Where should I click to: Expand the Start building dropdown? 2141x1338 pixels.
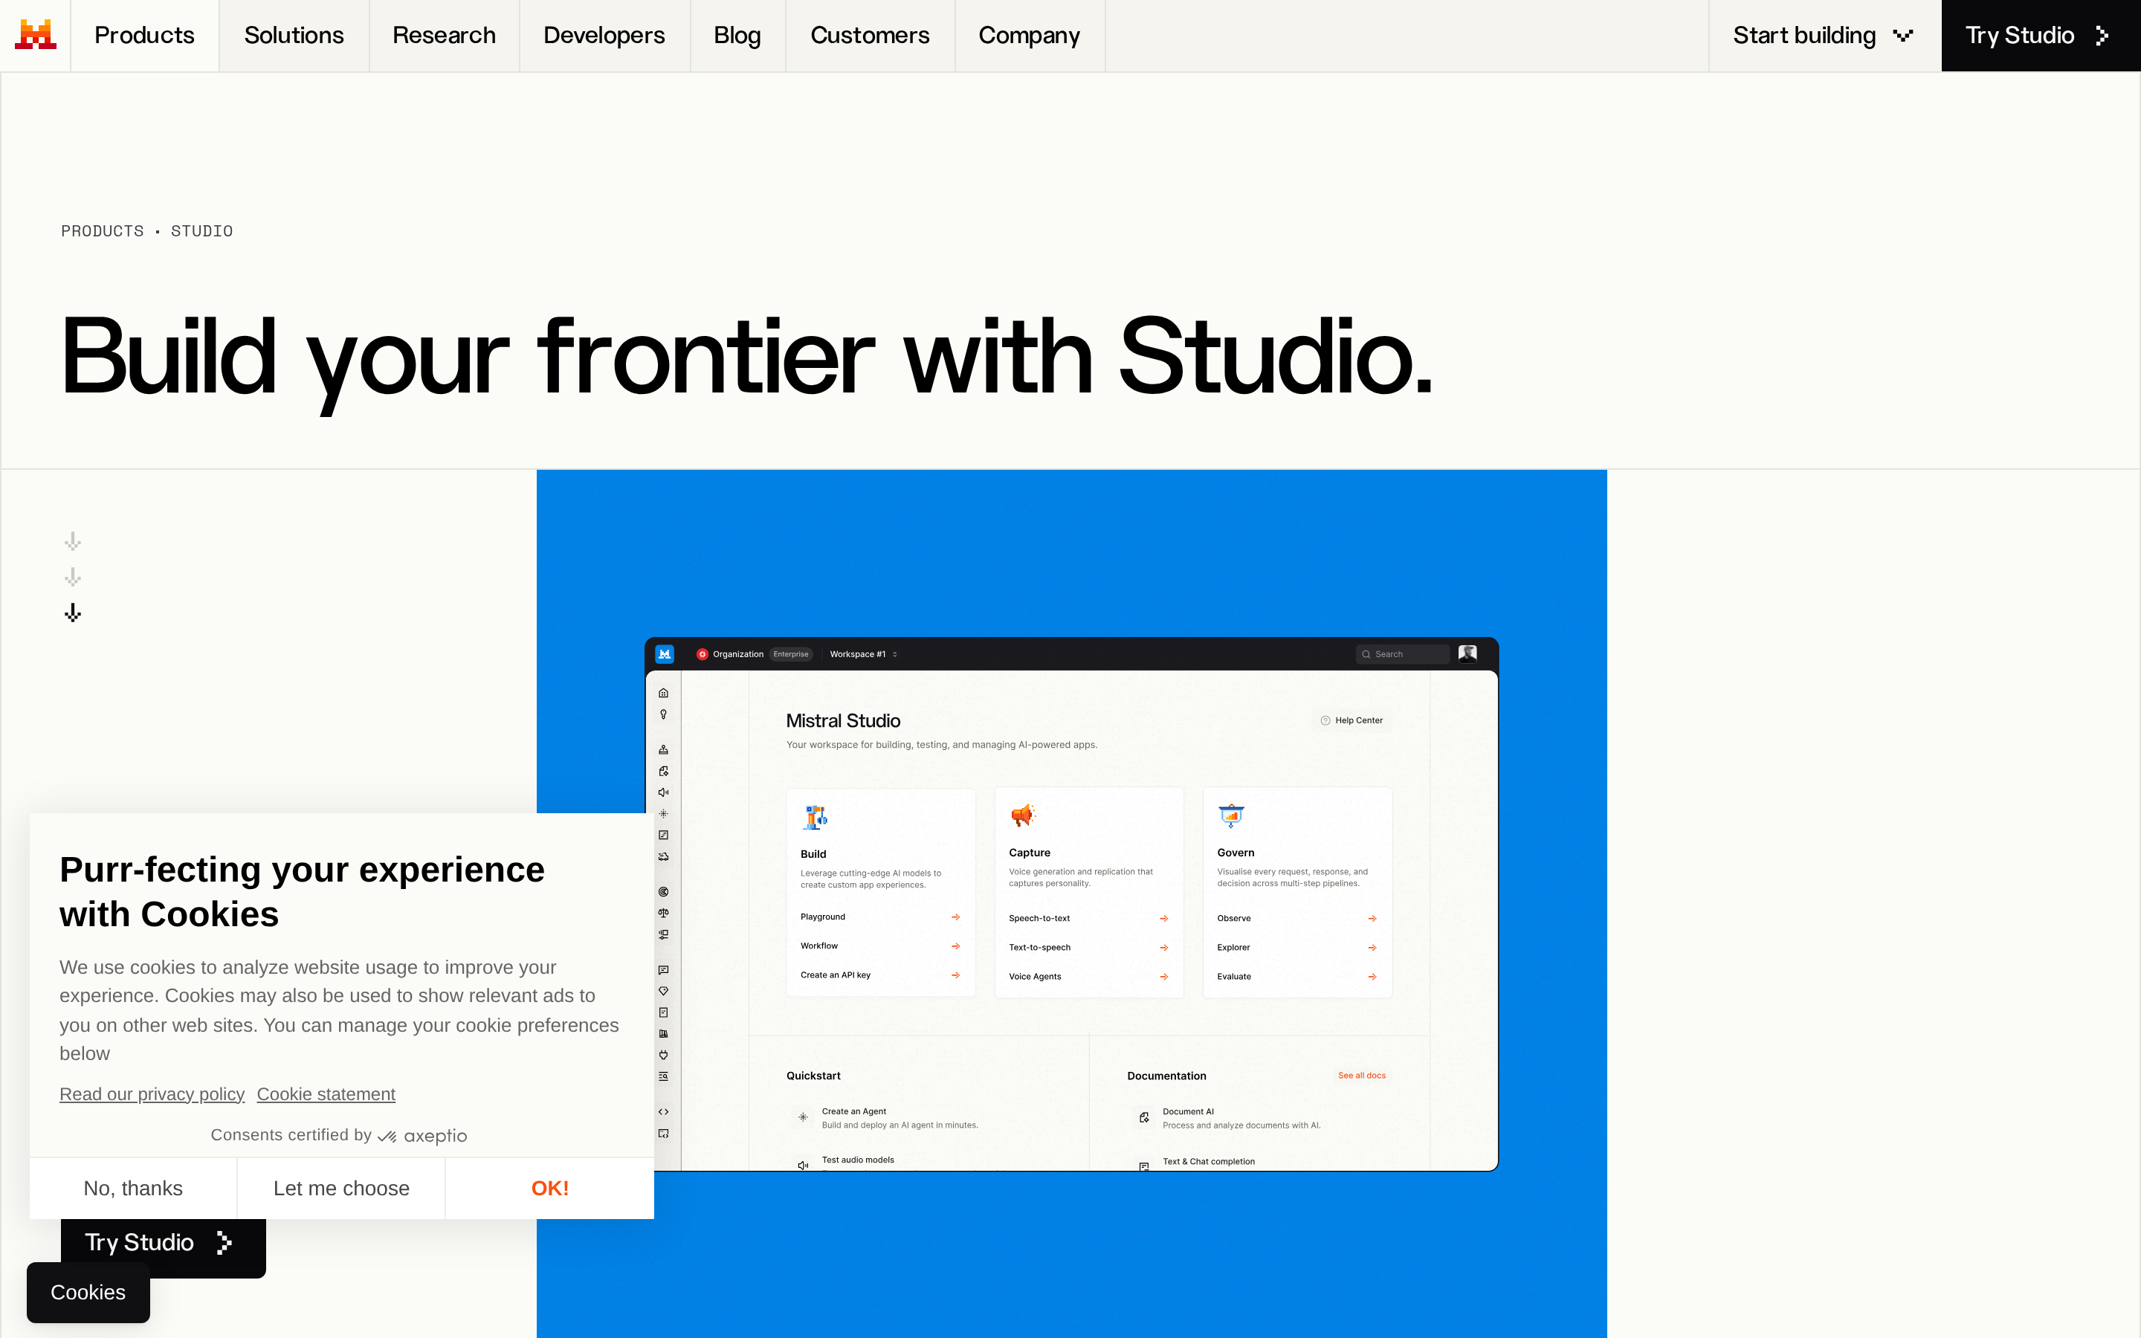point(1824,36)
